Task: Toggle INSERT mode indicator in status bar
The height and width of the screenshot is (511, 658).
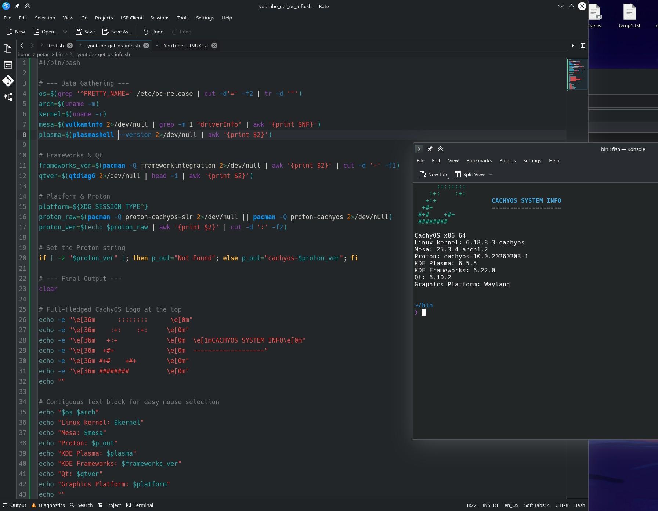Action: click(490, 505)
